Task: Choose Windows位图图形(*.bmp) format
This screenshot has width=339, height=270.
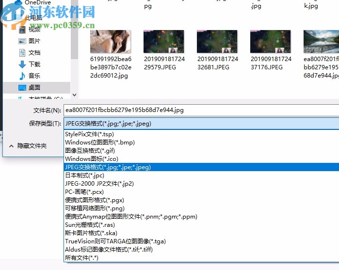Action: 201,143
